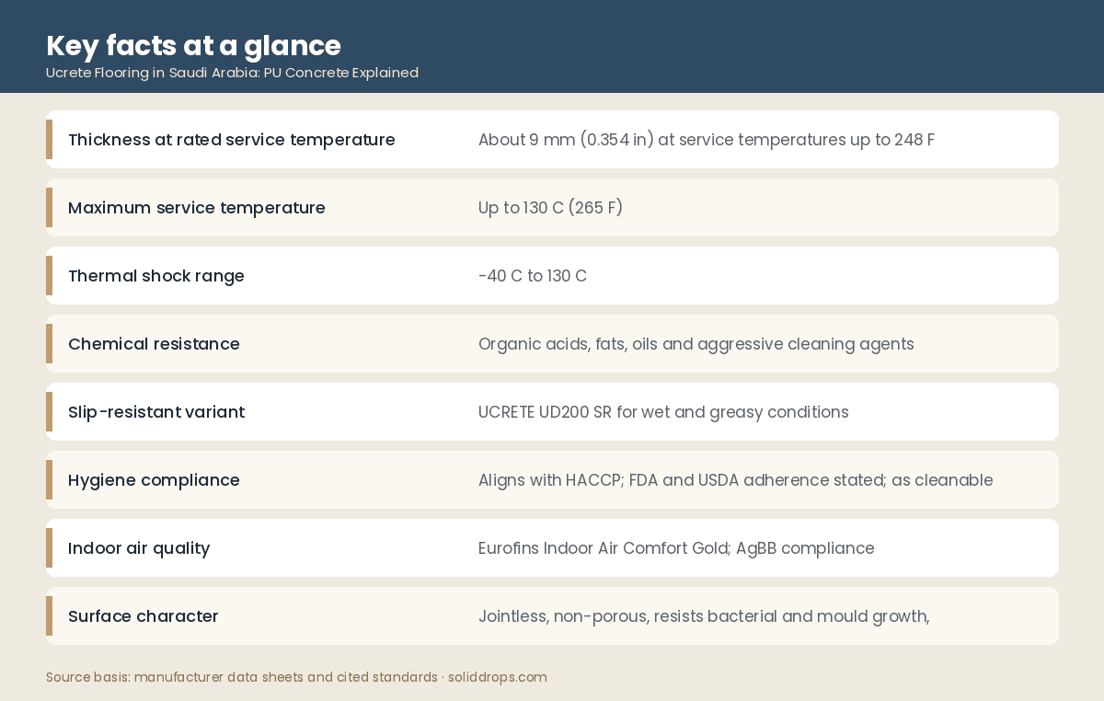Screen dimensions: 1104x701
Task: Click the soliddrops.com source link
Action: [498, 677]
